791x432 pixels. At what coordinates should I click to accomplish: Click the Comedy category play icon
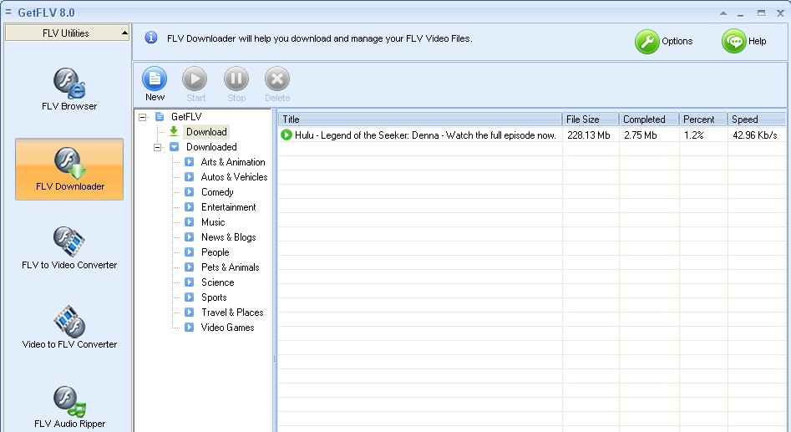tap(189, 192)
